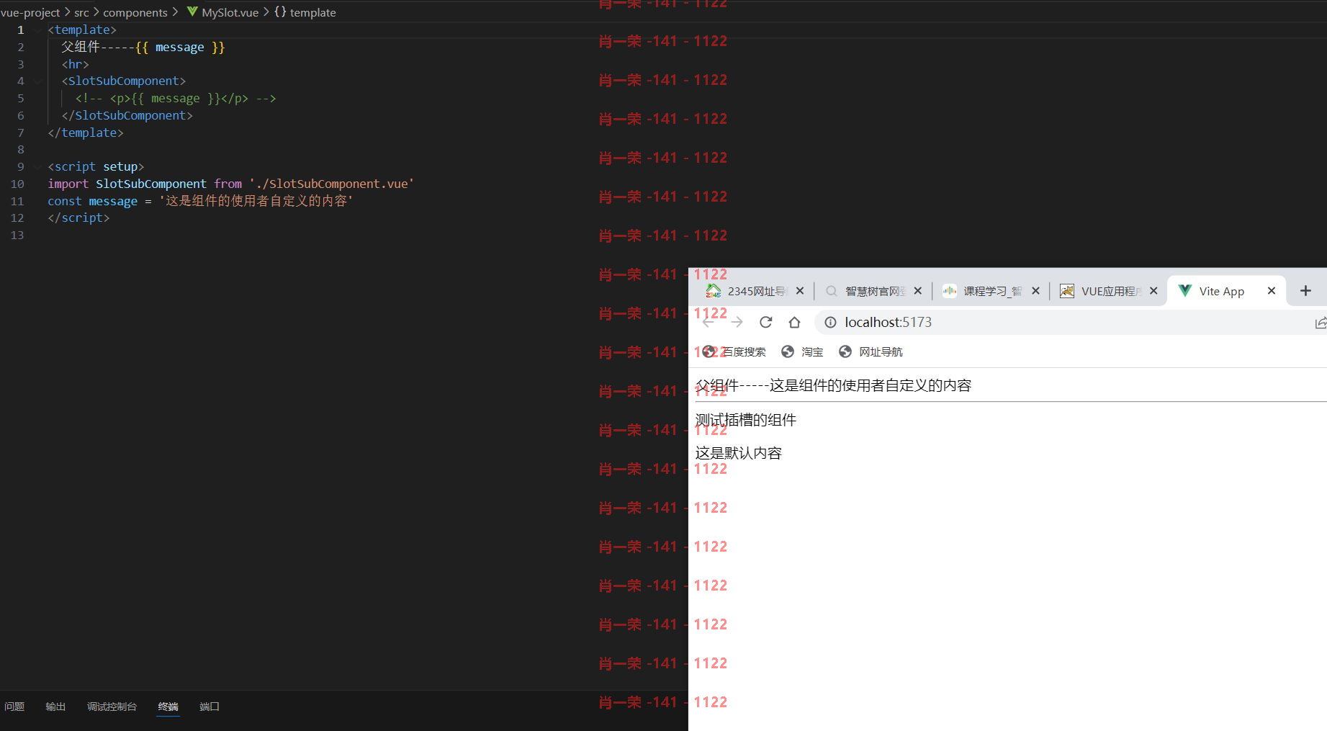Close the VUE应用程序 tab

[1153, 291]
